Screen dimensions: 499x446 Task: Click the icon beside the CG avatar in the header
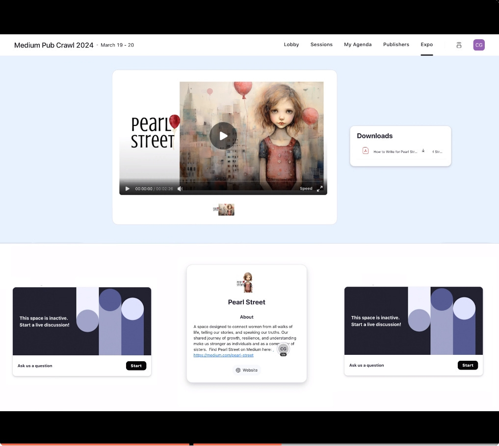tap(459, 45)
